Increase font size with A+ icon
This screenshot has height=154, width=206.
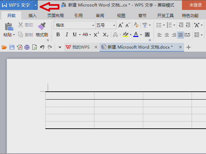(121, 25)
